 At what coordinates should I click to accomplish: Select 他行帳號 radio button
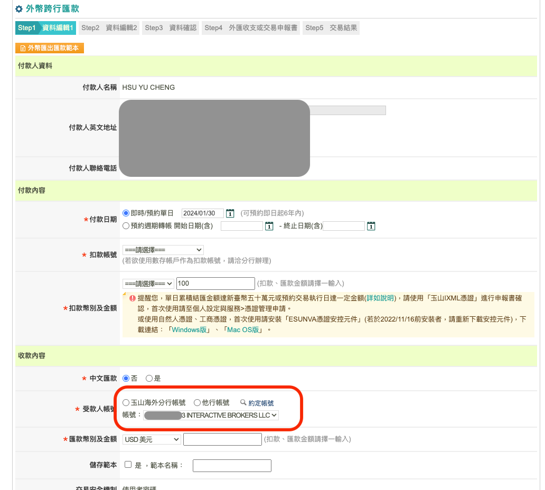197,402
